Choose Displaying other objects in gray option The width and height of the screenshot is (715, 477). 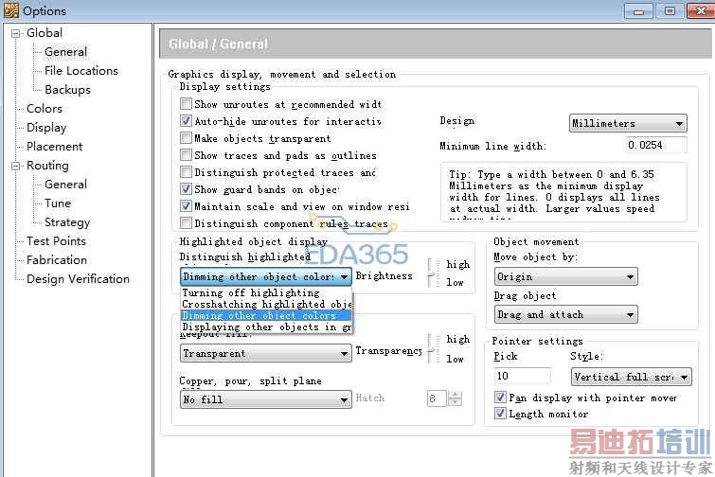[266, 327]
